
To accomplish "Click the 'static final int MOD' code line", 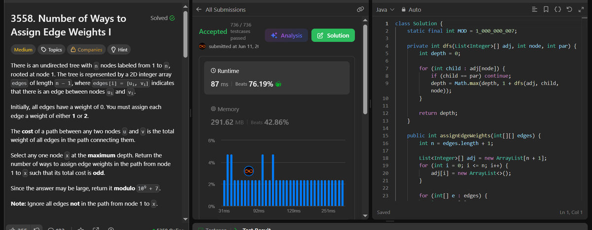I will (462, 31).
